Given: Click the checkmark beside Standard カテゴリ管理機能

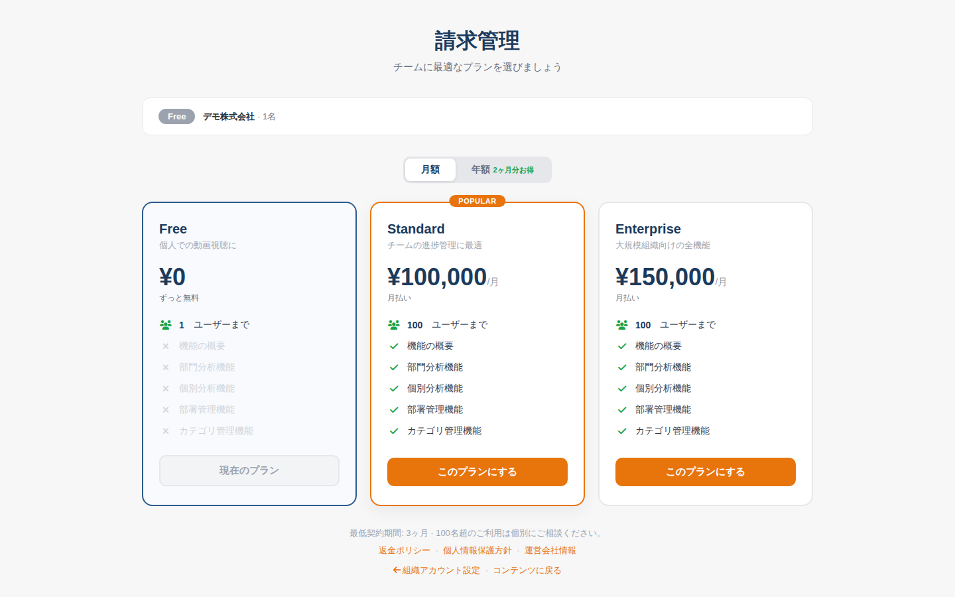Looking at the screenshot, I should tap(394, 431).
